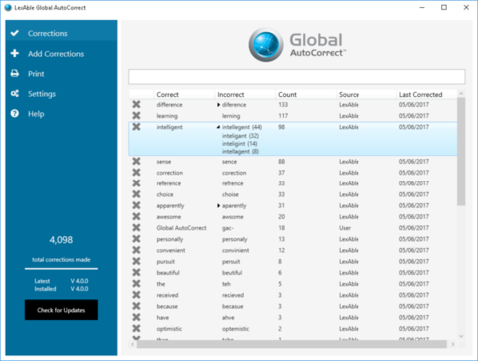Collapse the 'intellegent' expanded spellings arrow
The image size is (478, 361).
[218, 127]
